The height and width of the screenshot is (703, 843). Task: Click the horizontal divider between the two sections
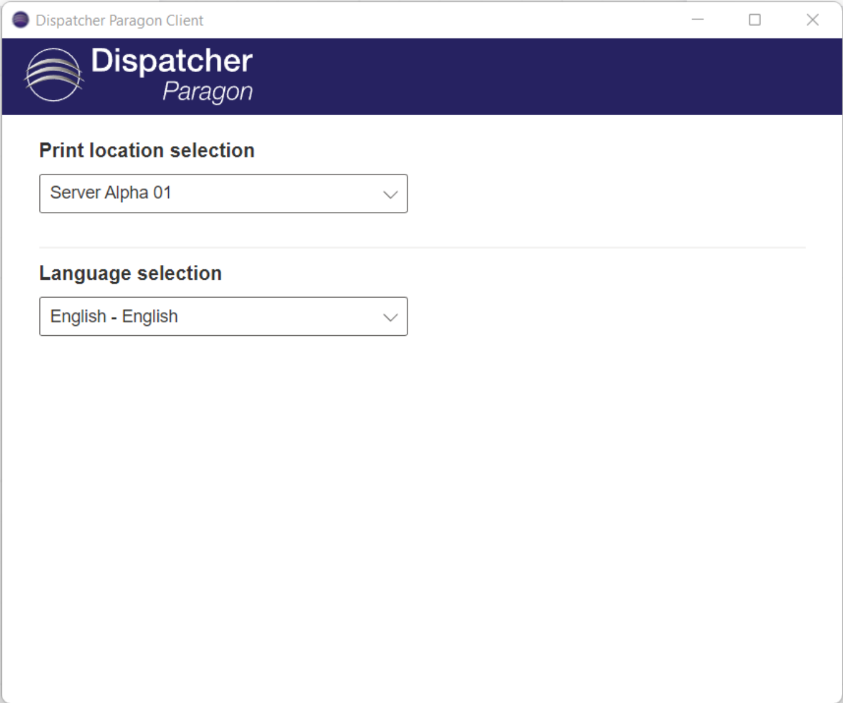pyautogui.click(x=422, y=248)
